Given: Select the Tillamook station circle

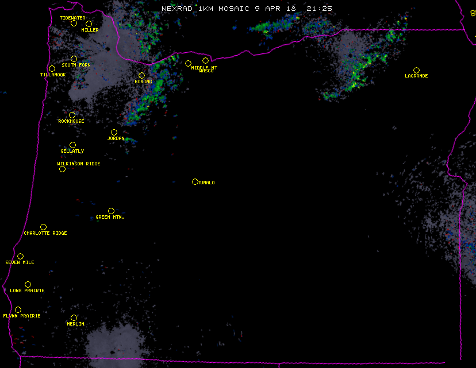Looking at the screenshot, I should pyautogui.click(x=52, y=69).
